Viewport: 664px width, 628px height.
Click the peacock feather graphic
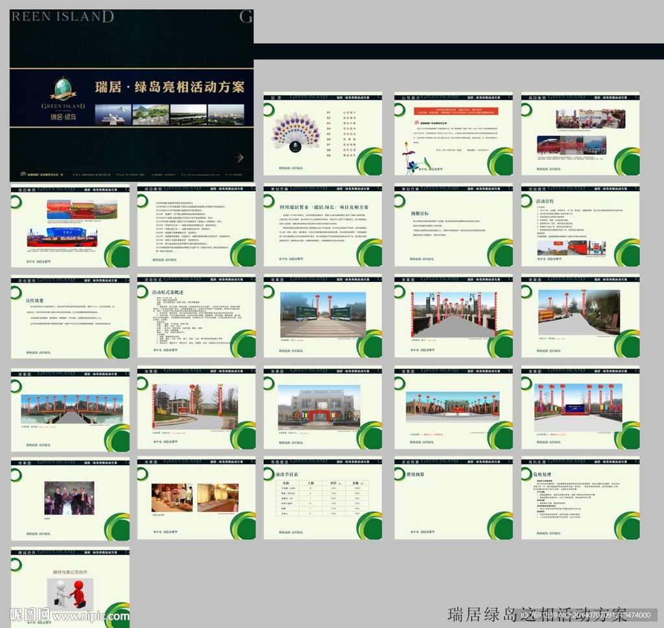pos(296,132)
